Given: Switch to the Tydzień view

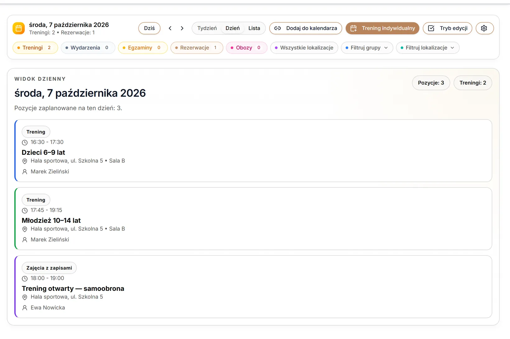Looking at the screenshot, I should [207, 28].
